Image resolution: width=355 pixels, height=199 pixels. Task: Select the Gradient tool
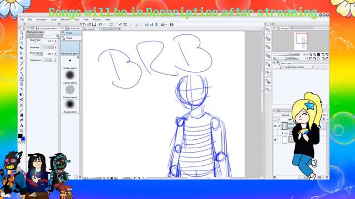[22, 115]
